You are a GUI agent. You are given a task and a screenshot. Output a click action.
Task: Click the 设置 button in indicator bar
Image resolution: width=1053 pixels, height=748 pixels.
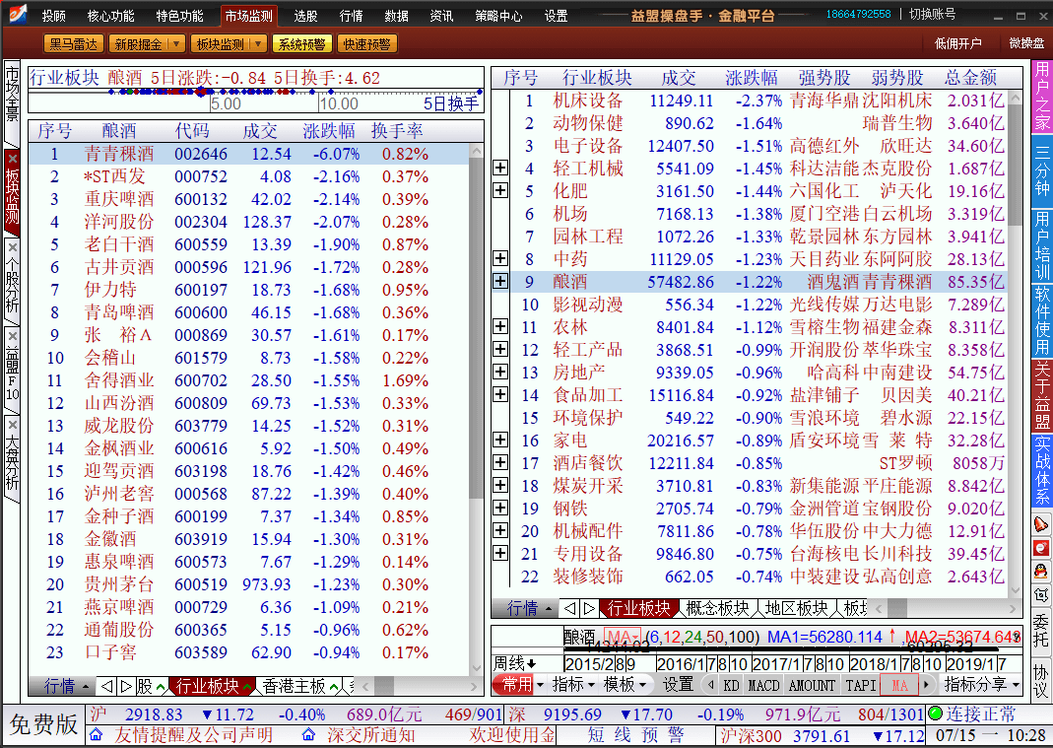tap(679, 686)
